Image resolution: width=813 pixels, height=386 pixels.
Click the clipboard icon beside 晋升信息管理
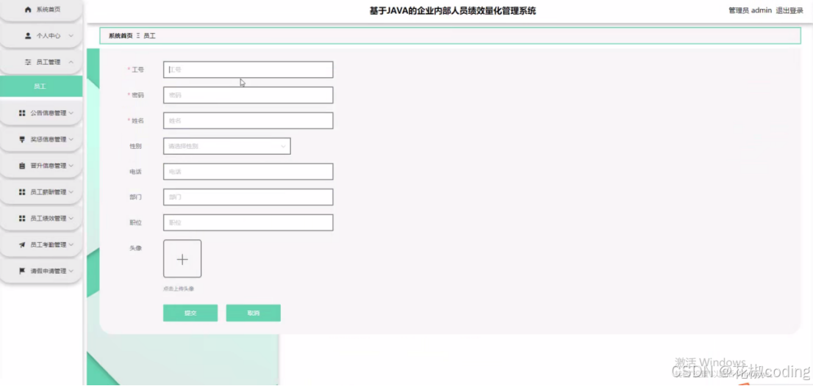point(22,166)
